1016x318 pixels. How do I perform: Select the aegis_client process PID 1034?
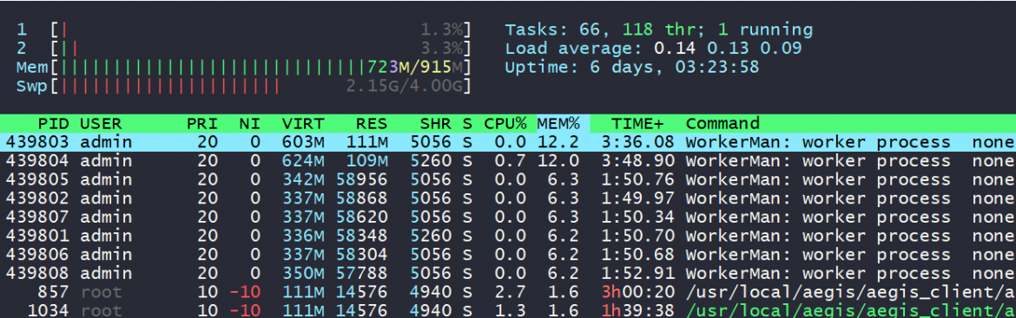[x=508, y=309]
